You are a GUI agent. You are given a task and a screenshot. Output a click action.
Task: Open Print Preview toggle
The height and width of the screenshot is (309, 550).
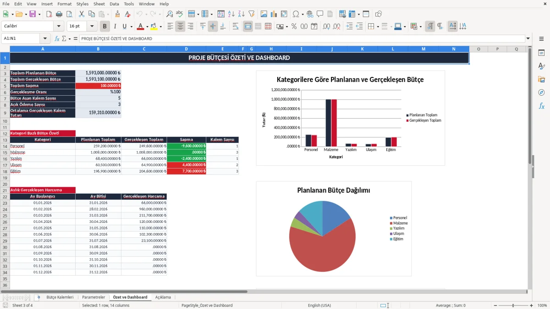click(69, 14)
